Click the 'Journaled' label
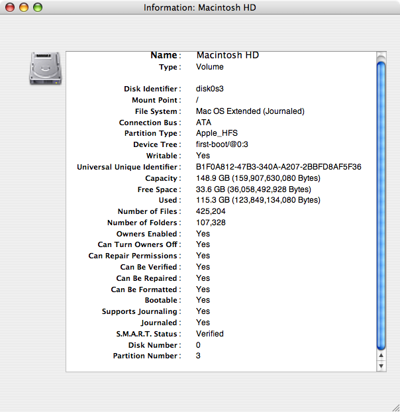This screenshot has height=412, width=400. pyautogui.click(x=159, y=323)
